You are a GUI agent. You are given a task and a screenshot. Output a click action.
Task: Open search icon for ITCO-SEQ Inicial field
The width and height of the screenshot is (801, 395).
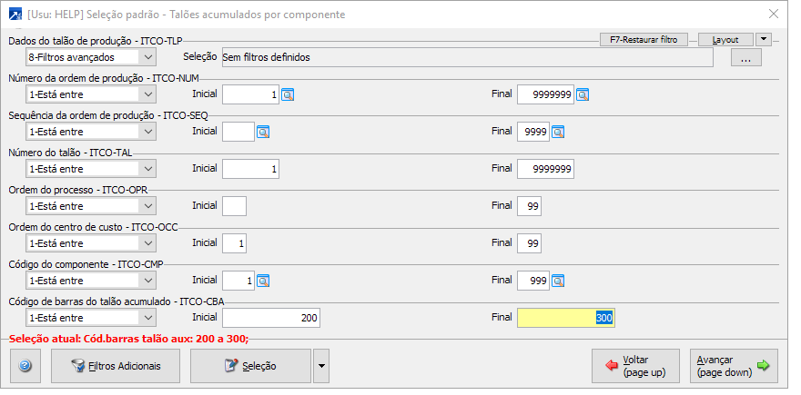coord(264,132)
